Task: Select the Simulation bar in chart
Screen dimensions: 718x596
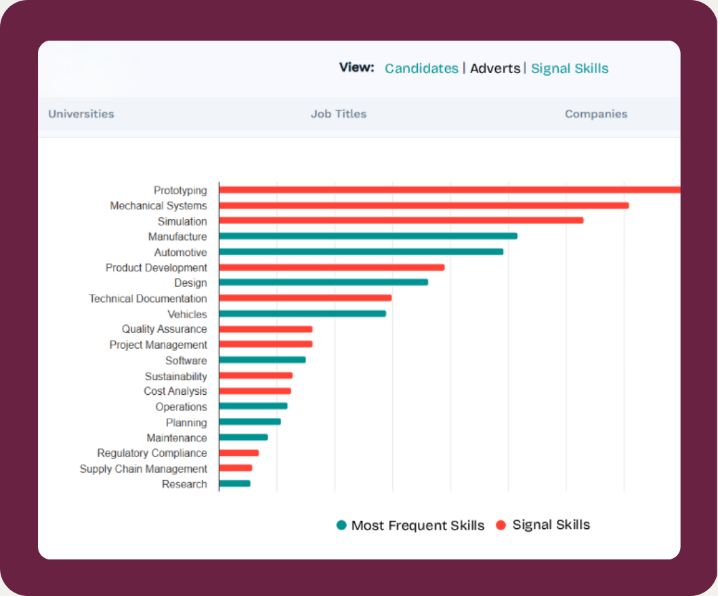Action: (x=401, y=221)
